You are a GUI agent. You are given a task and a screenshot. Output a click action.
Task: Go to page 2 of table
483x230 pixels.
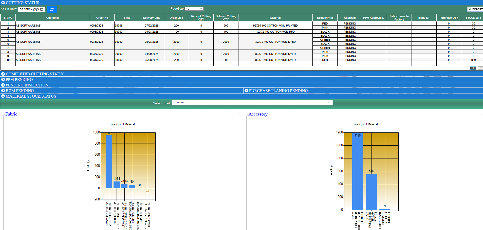click(x=480, y=68)
